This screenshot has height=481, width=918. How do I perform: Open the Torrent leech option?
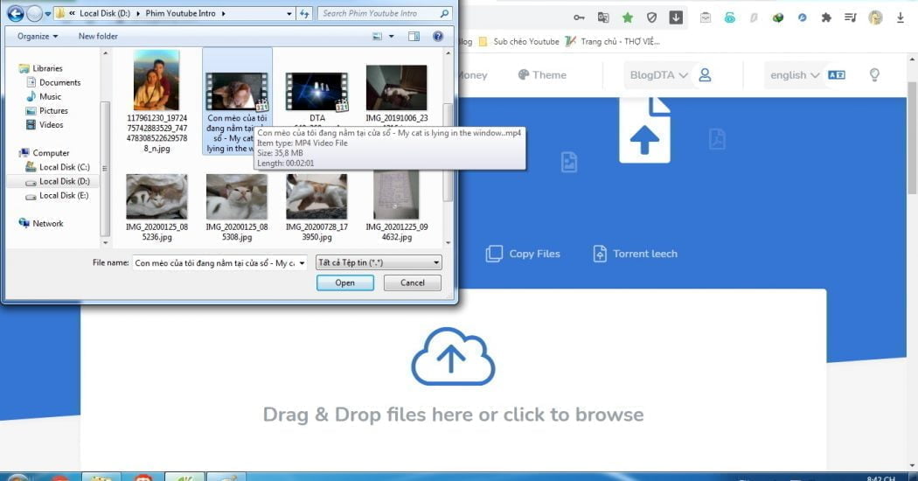pyautogui.click(x=636, y=254)
